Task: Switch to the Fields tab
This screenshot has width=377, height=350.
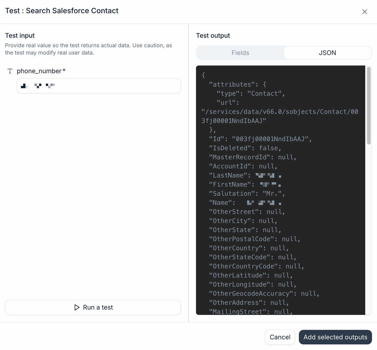Action: click(x=240, y=53)
